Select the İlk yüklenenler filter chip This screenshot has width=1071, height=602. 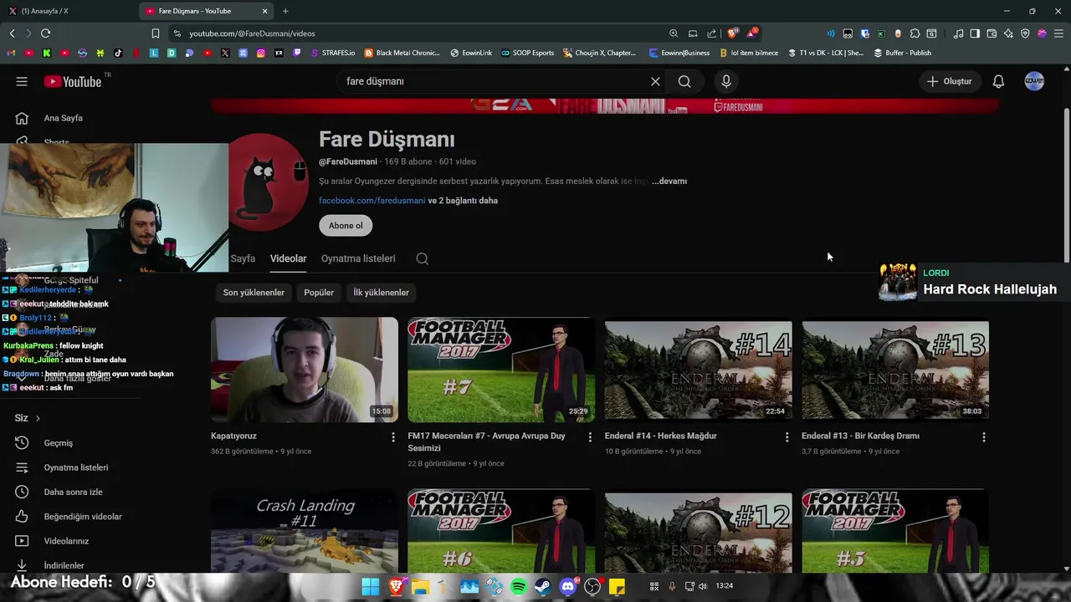(381, 293)
